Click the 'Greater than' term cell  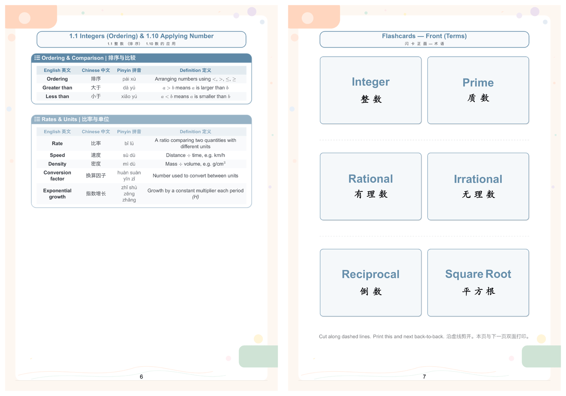57,88
